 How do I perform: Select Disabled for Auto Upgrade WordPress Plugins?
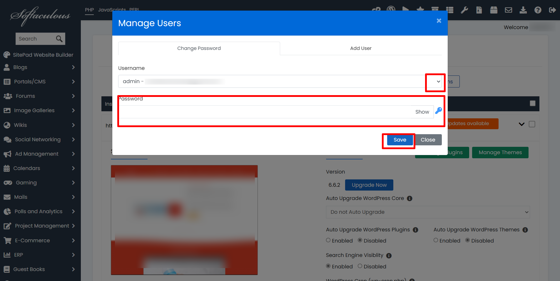tap(360, 240)
